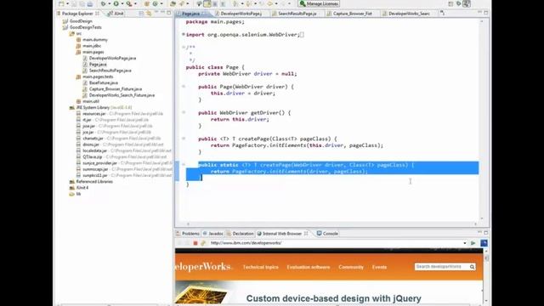Click the web browser vertical scrollbar
The width and height of the screenshot is (544, 306).
(x=486, y=275)
